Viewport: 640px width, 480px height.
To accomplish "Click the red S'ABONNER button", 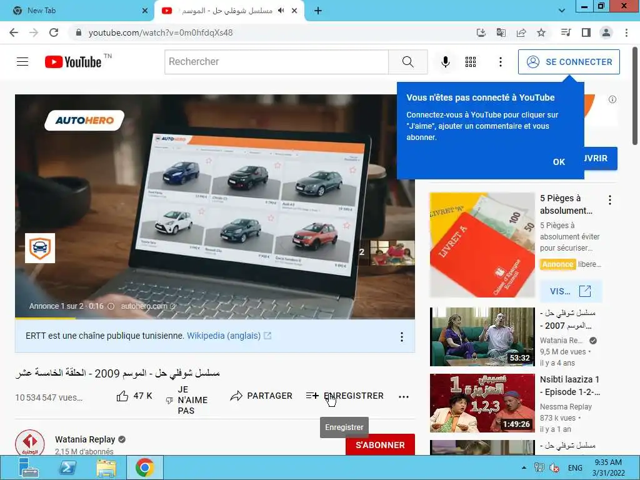I will coord(380,444).
